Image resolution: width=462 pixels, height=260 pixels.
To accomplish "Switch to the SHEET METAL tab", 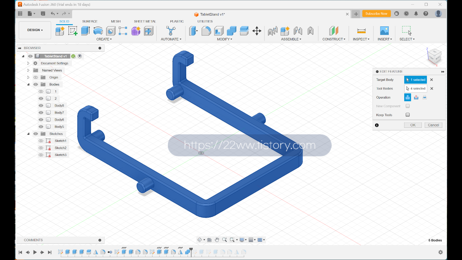I will coord(145,21).
